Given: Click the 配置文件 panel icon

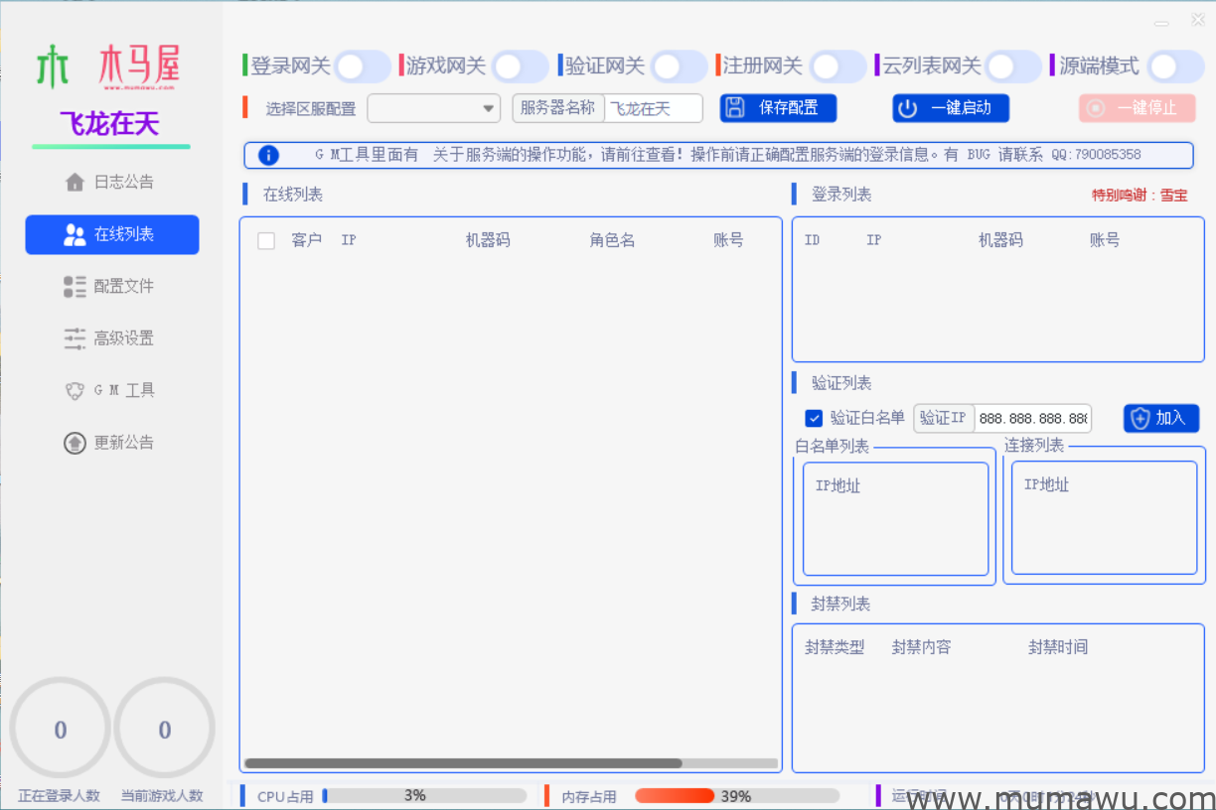Looking at the screenshot, I should pos(74,286).
